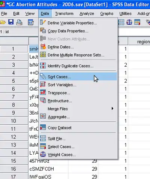Select Weight Cases... in Data menu

click(x=78, y=155)
